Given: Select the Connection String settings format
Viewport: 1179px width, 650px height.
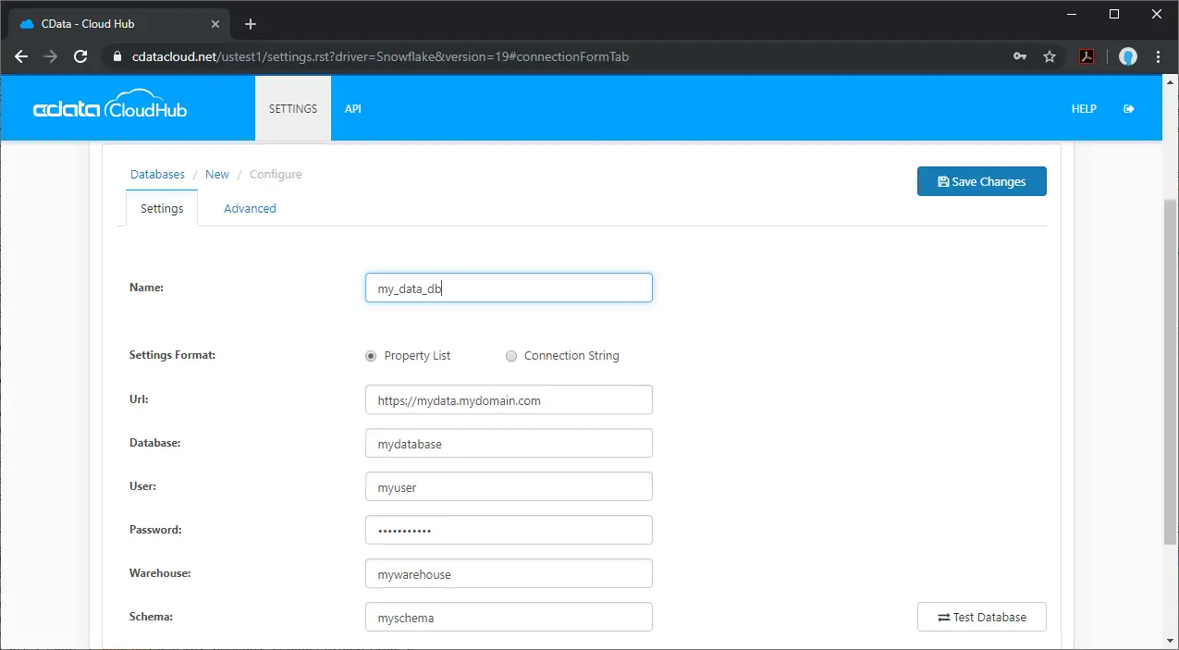Looking at the screenshot, I should click(510, 356).
